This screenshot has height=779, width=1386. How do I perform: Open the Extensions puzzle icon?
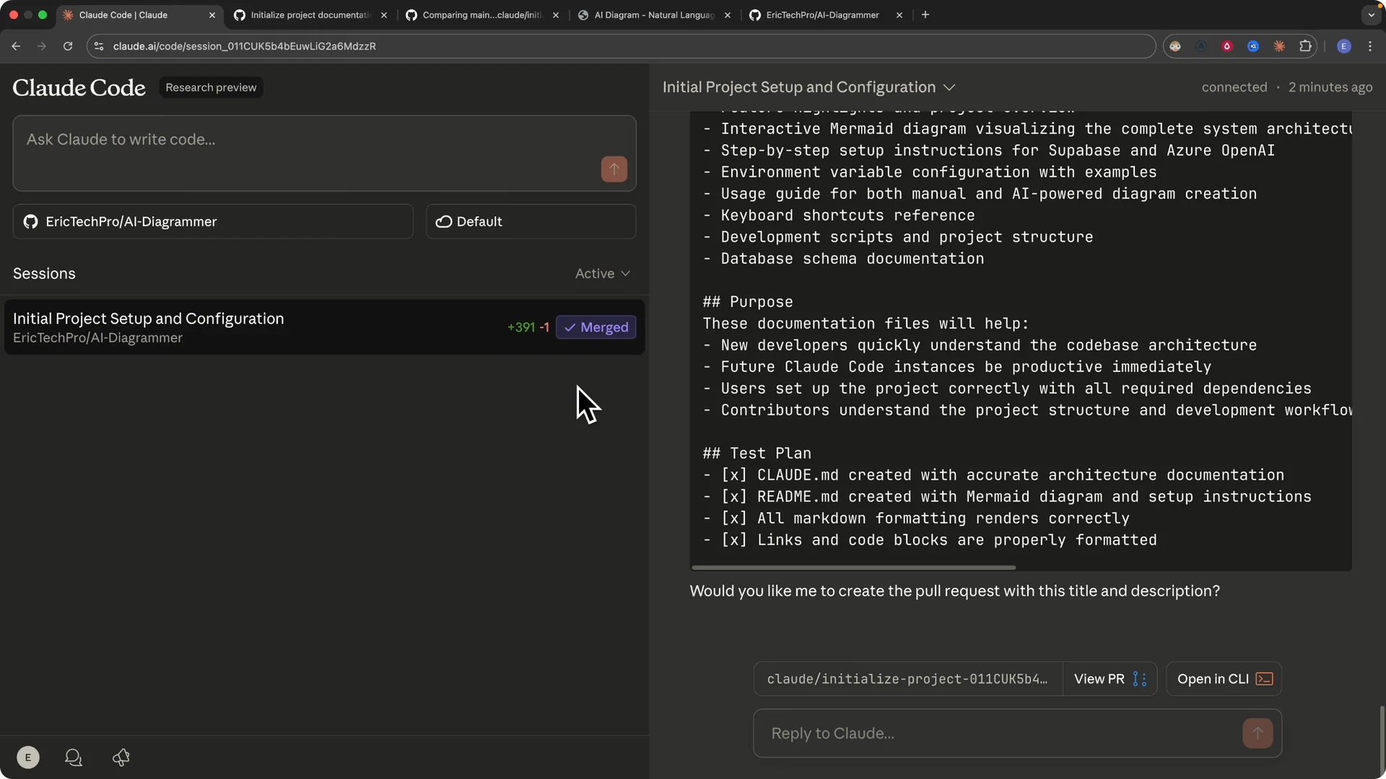tap(1305, 46)
